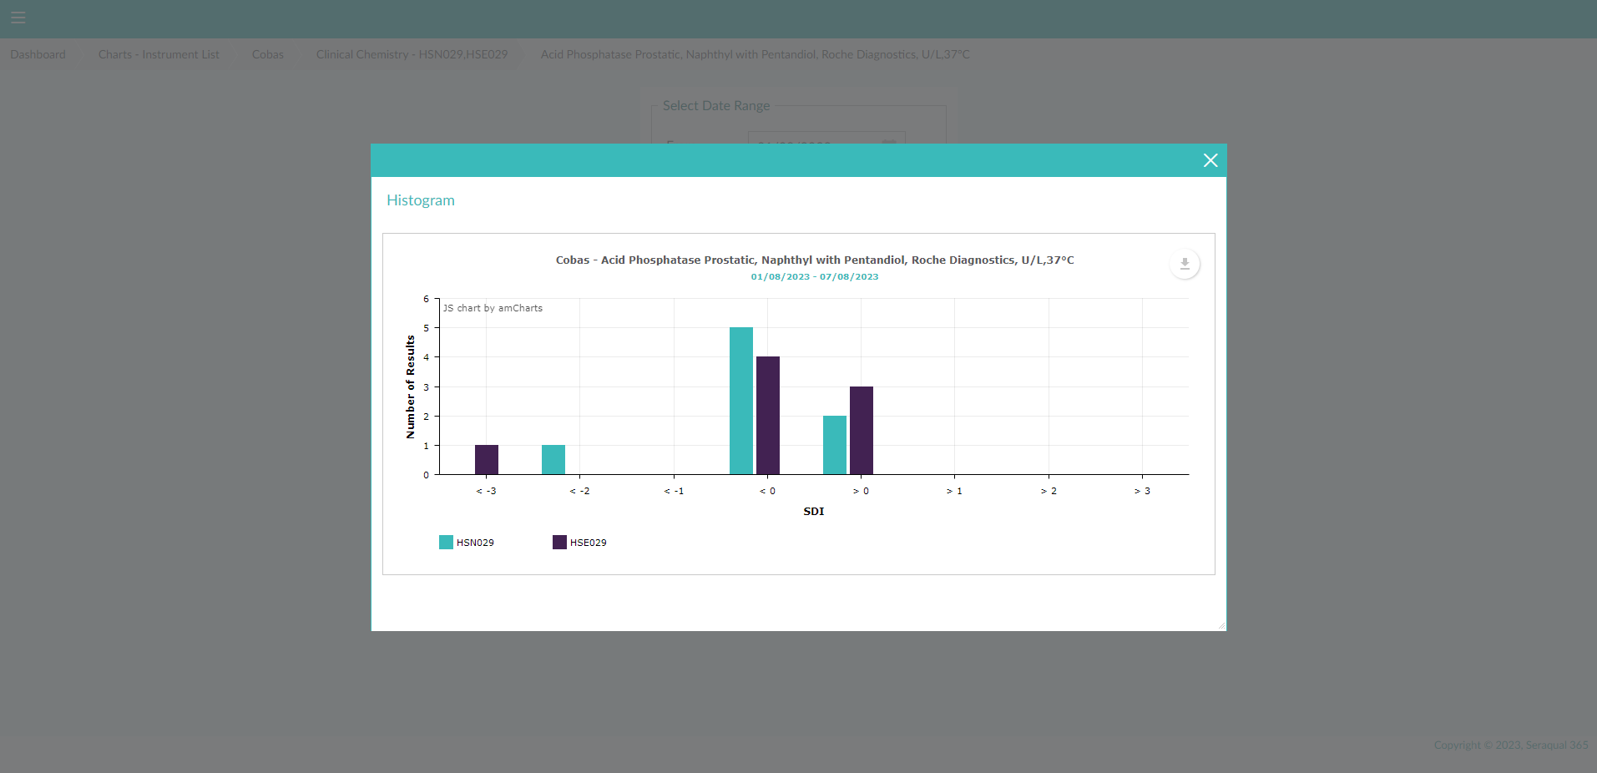Screen dimensions: 1597x773
Task: Go to Dashboard breadcrumb
Action: click(x=38, y=54)
